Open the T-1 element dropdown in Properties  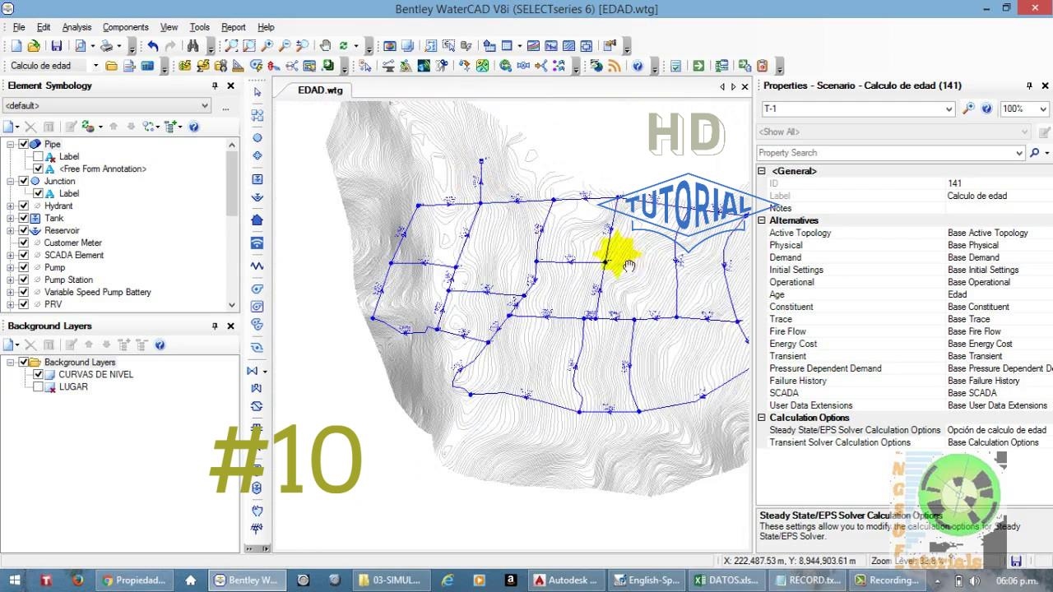coord(949,109)
